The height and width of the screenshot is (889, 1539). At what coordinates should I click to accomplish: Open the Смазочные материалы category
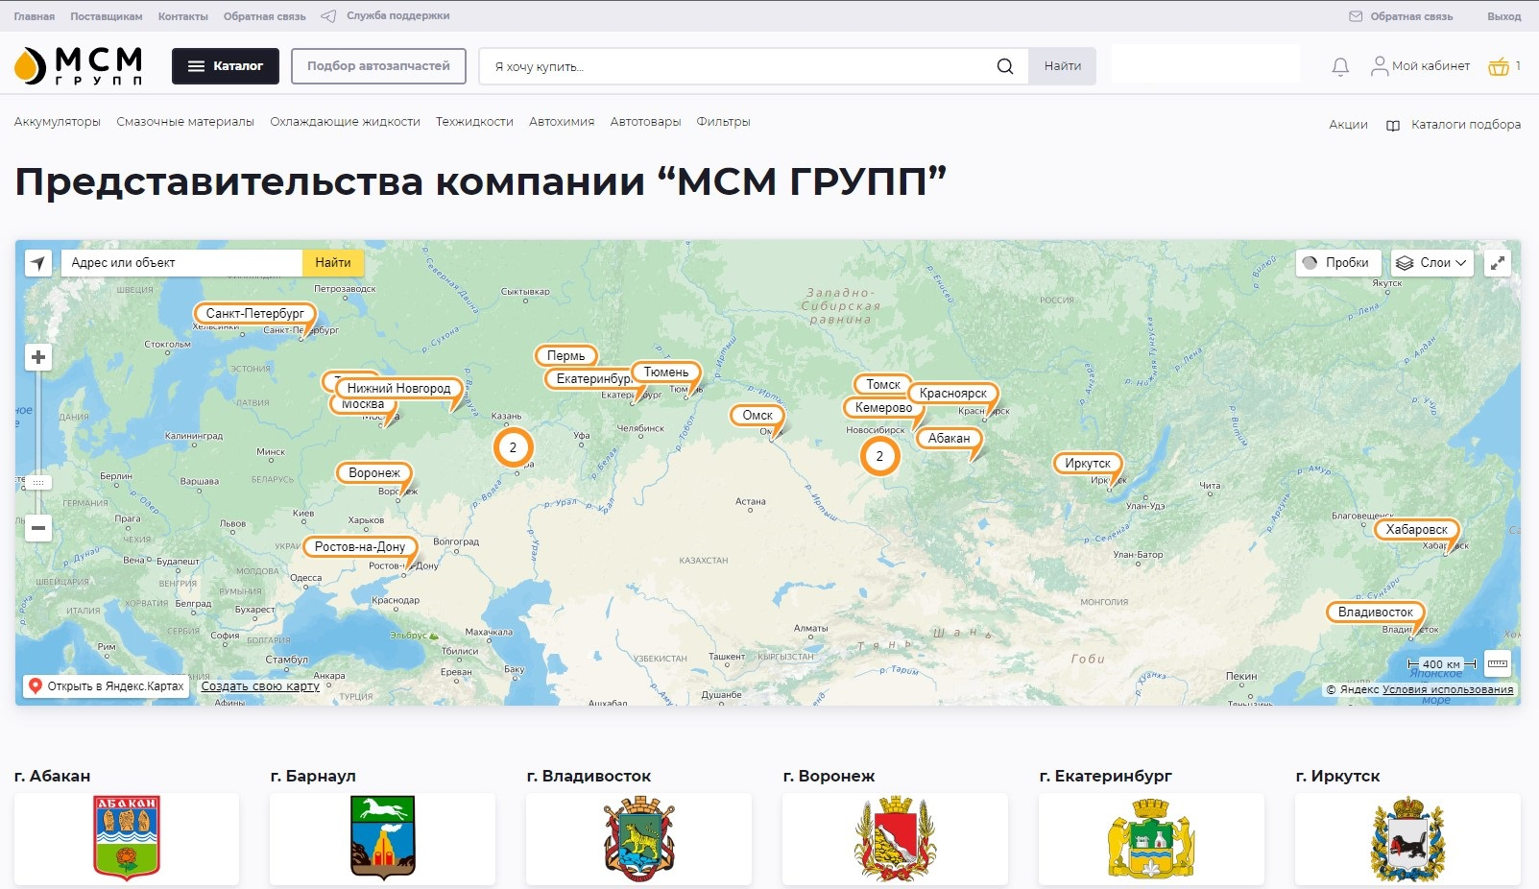(185, 122)
